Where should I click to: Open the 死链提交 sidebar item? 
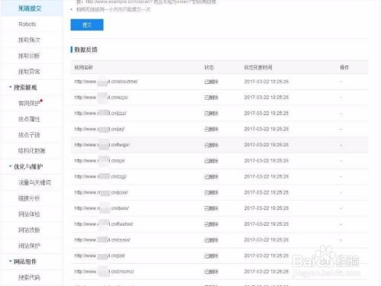30,8
